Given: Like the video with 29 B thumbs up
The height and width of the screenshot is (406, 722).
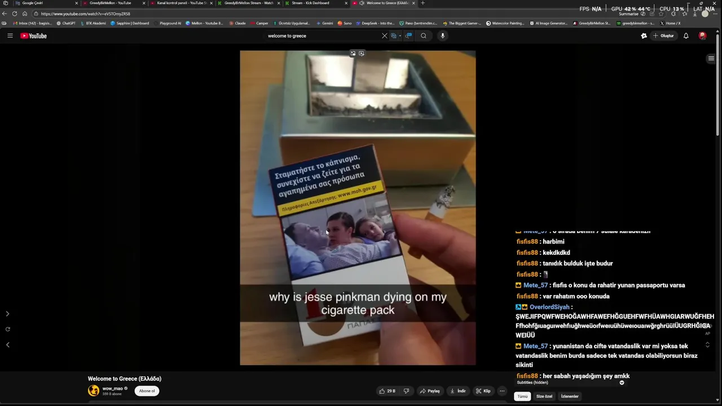Looking at the screenshot, I should tap(387, 391).
